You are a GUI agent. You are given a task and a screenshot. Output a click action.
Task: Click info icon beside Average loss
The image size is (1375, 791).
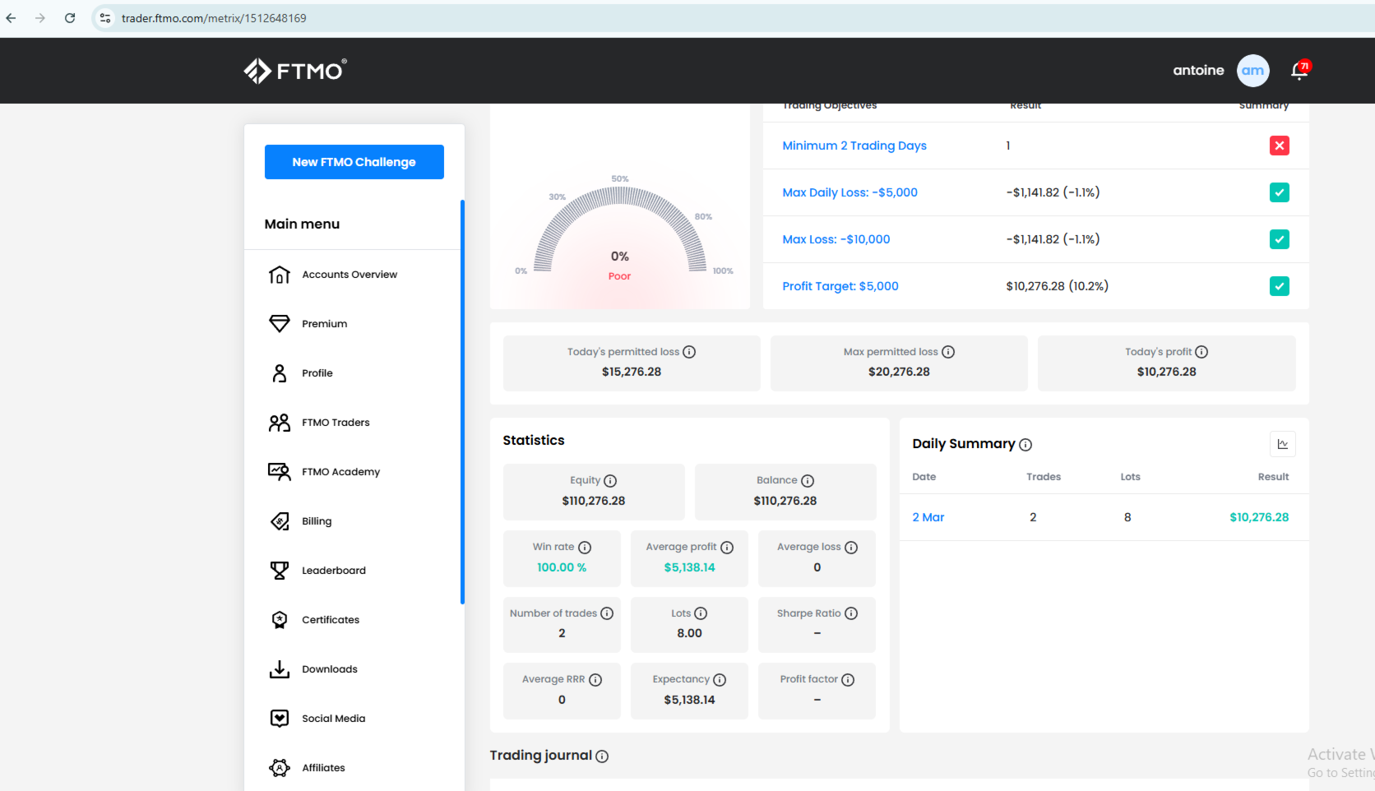(x=851, y=548)
